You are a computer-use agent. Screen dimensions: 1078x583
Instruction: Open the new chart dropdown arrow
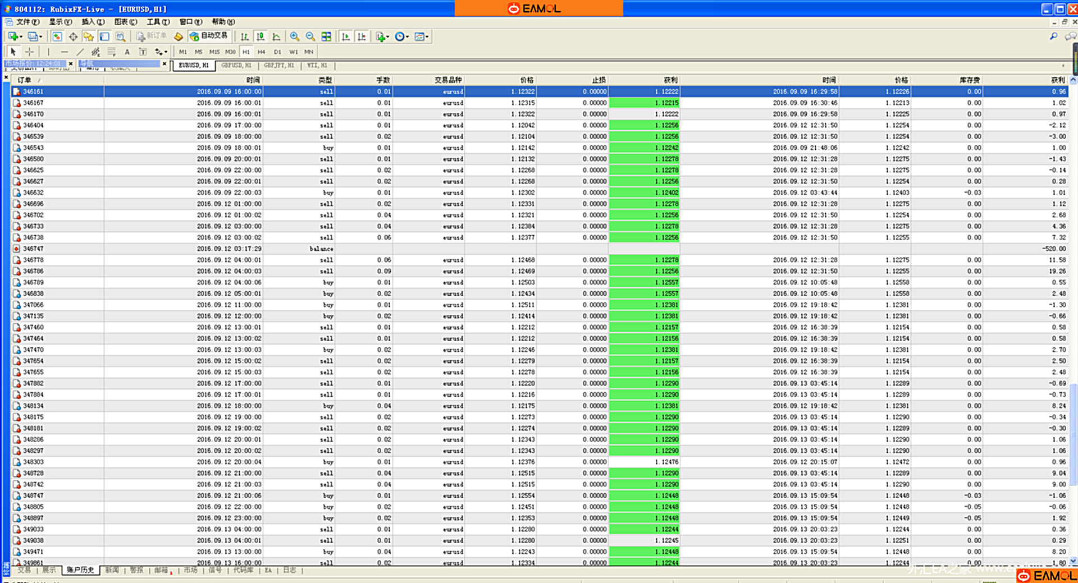tap(21, 36)
